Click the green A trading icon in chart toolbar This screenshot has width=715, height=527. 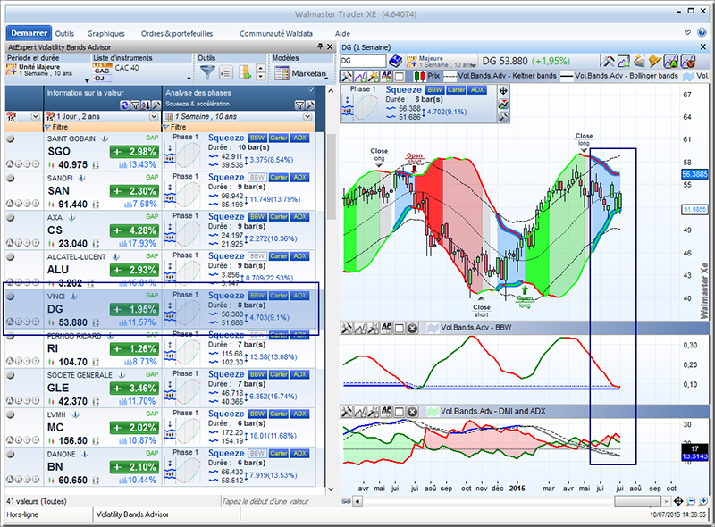(x=671, y=61)
